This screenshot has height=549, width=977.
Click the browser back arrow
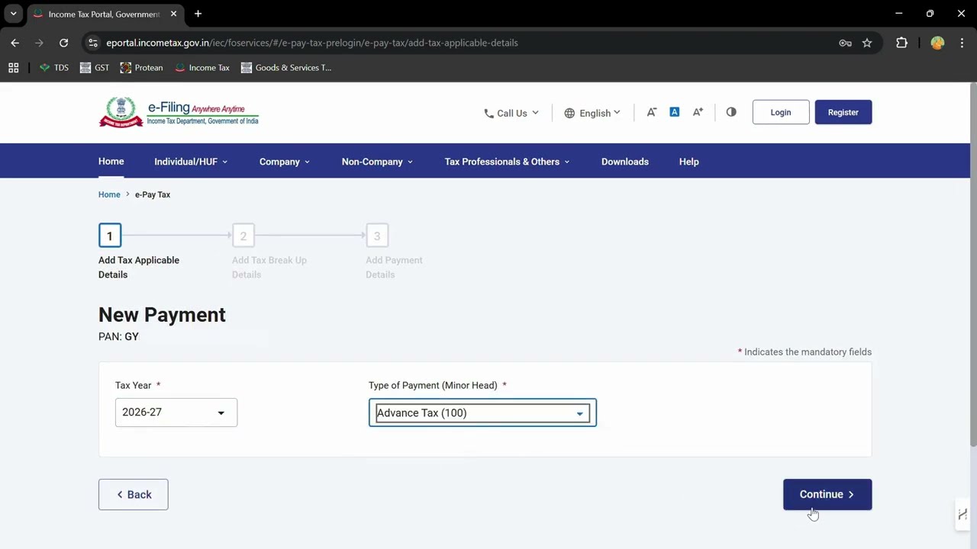point(15,43)
